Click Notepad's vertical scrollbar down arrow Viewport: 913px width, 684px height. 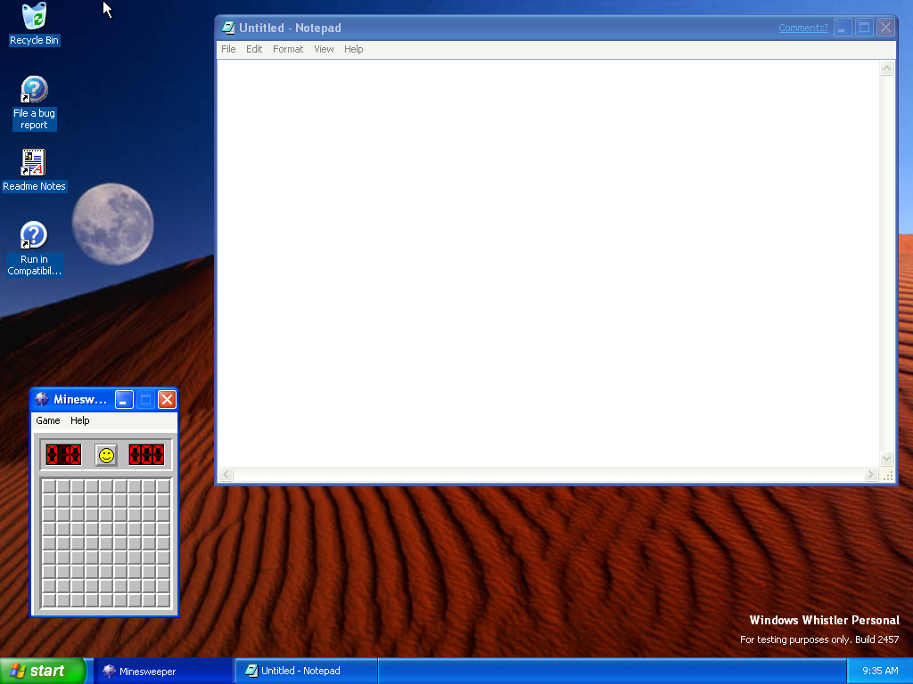[886, 459]
